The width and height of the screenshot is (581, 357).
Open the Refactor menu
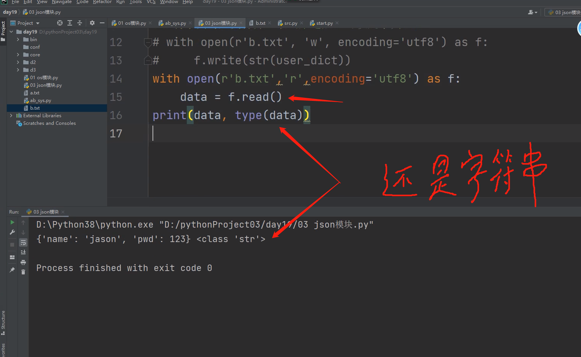coord(102,2)
